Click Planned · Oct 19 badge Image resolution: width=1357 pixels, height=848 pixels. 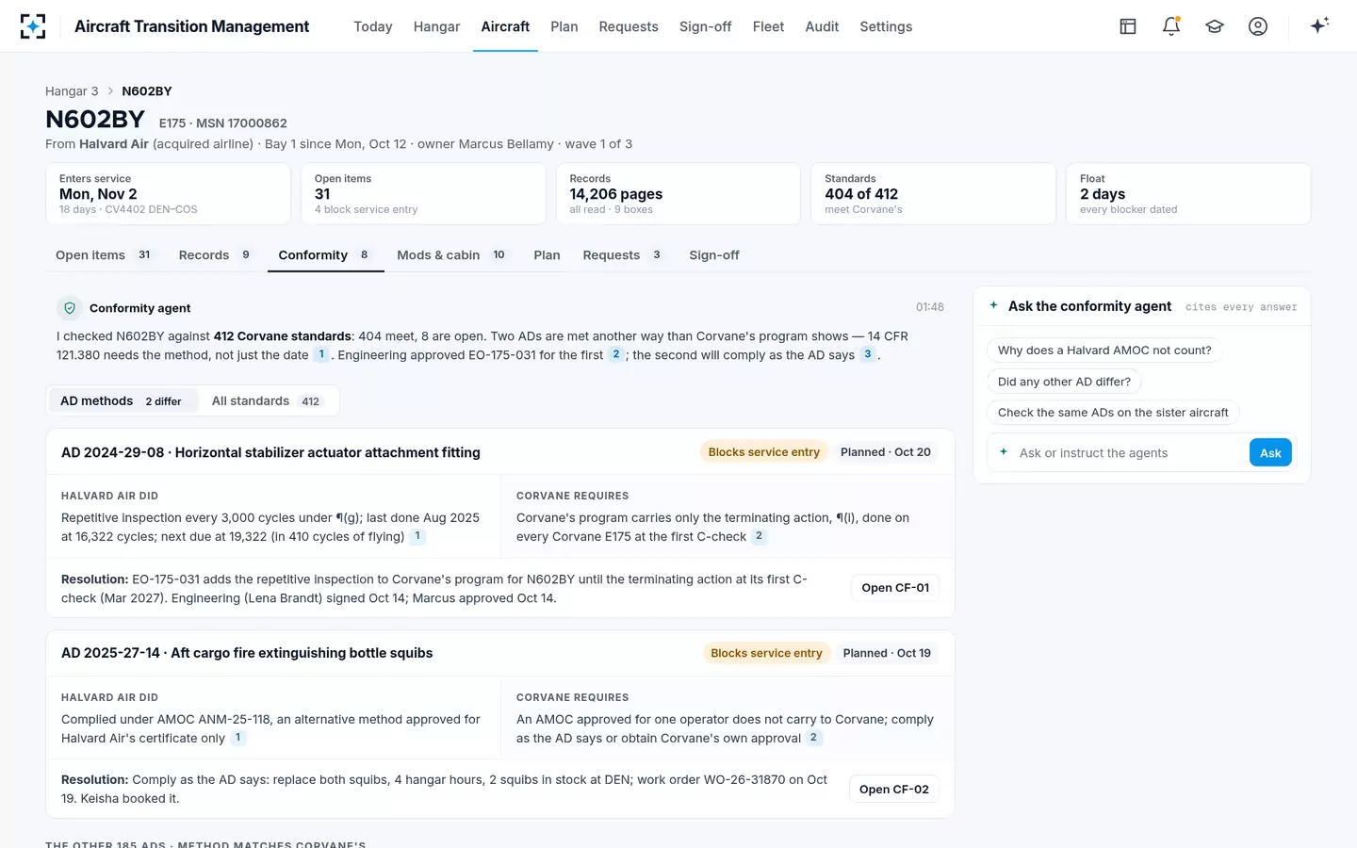[887, 653]
